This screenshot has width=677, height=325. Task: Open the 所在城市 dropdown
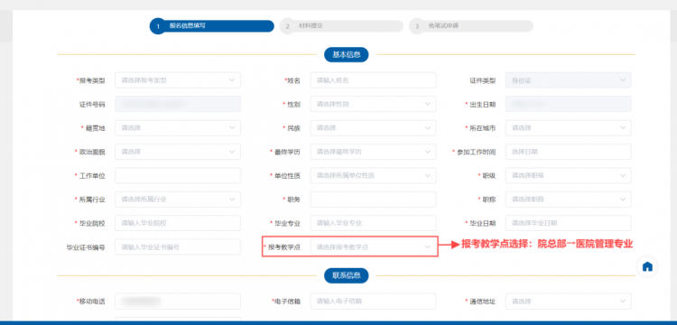tap(568, 128)
